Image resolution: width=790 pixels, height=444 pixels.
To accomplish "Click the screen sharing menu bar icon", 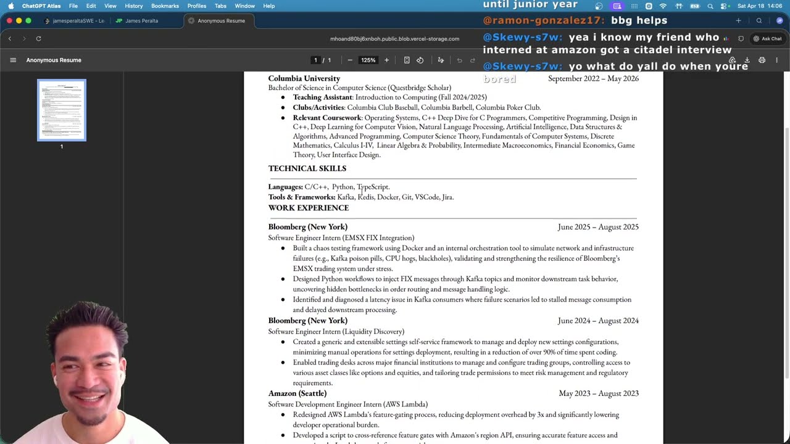I will [617, 6].
